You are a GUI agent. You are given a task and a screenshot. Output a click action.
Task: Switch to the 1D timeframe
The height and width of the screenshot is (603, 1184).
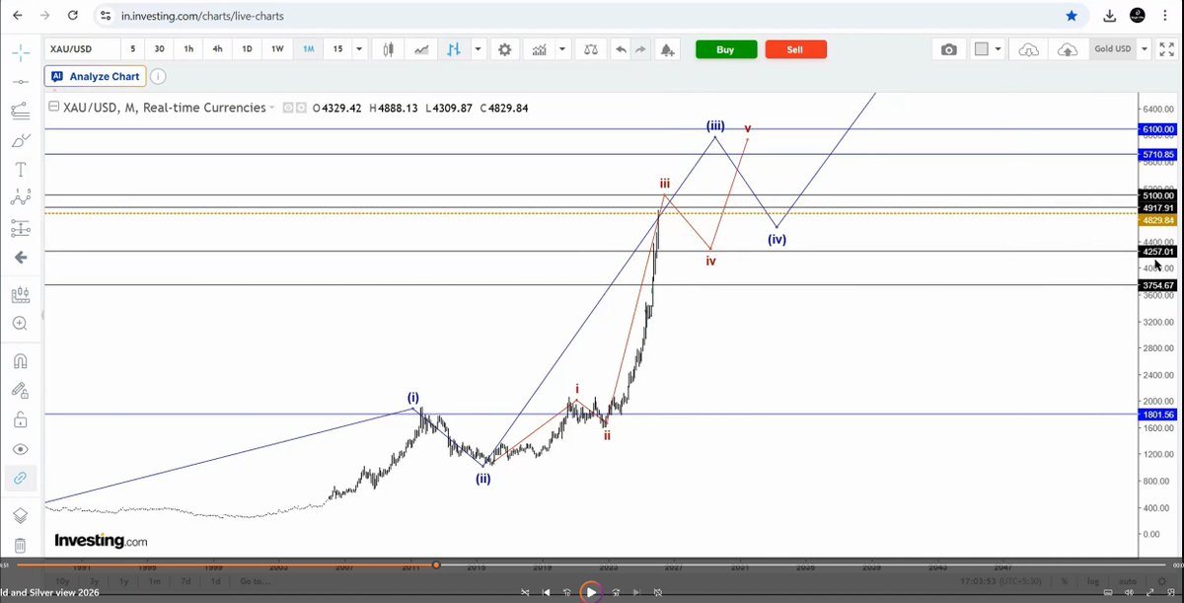[x=248, y=49]
